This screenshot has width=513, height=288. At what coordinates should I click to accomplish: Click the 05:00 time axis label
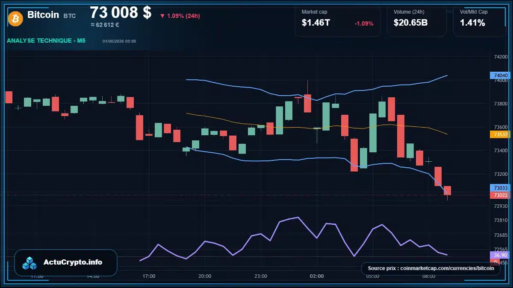373,276
